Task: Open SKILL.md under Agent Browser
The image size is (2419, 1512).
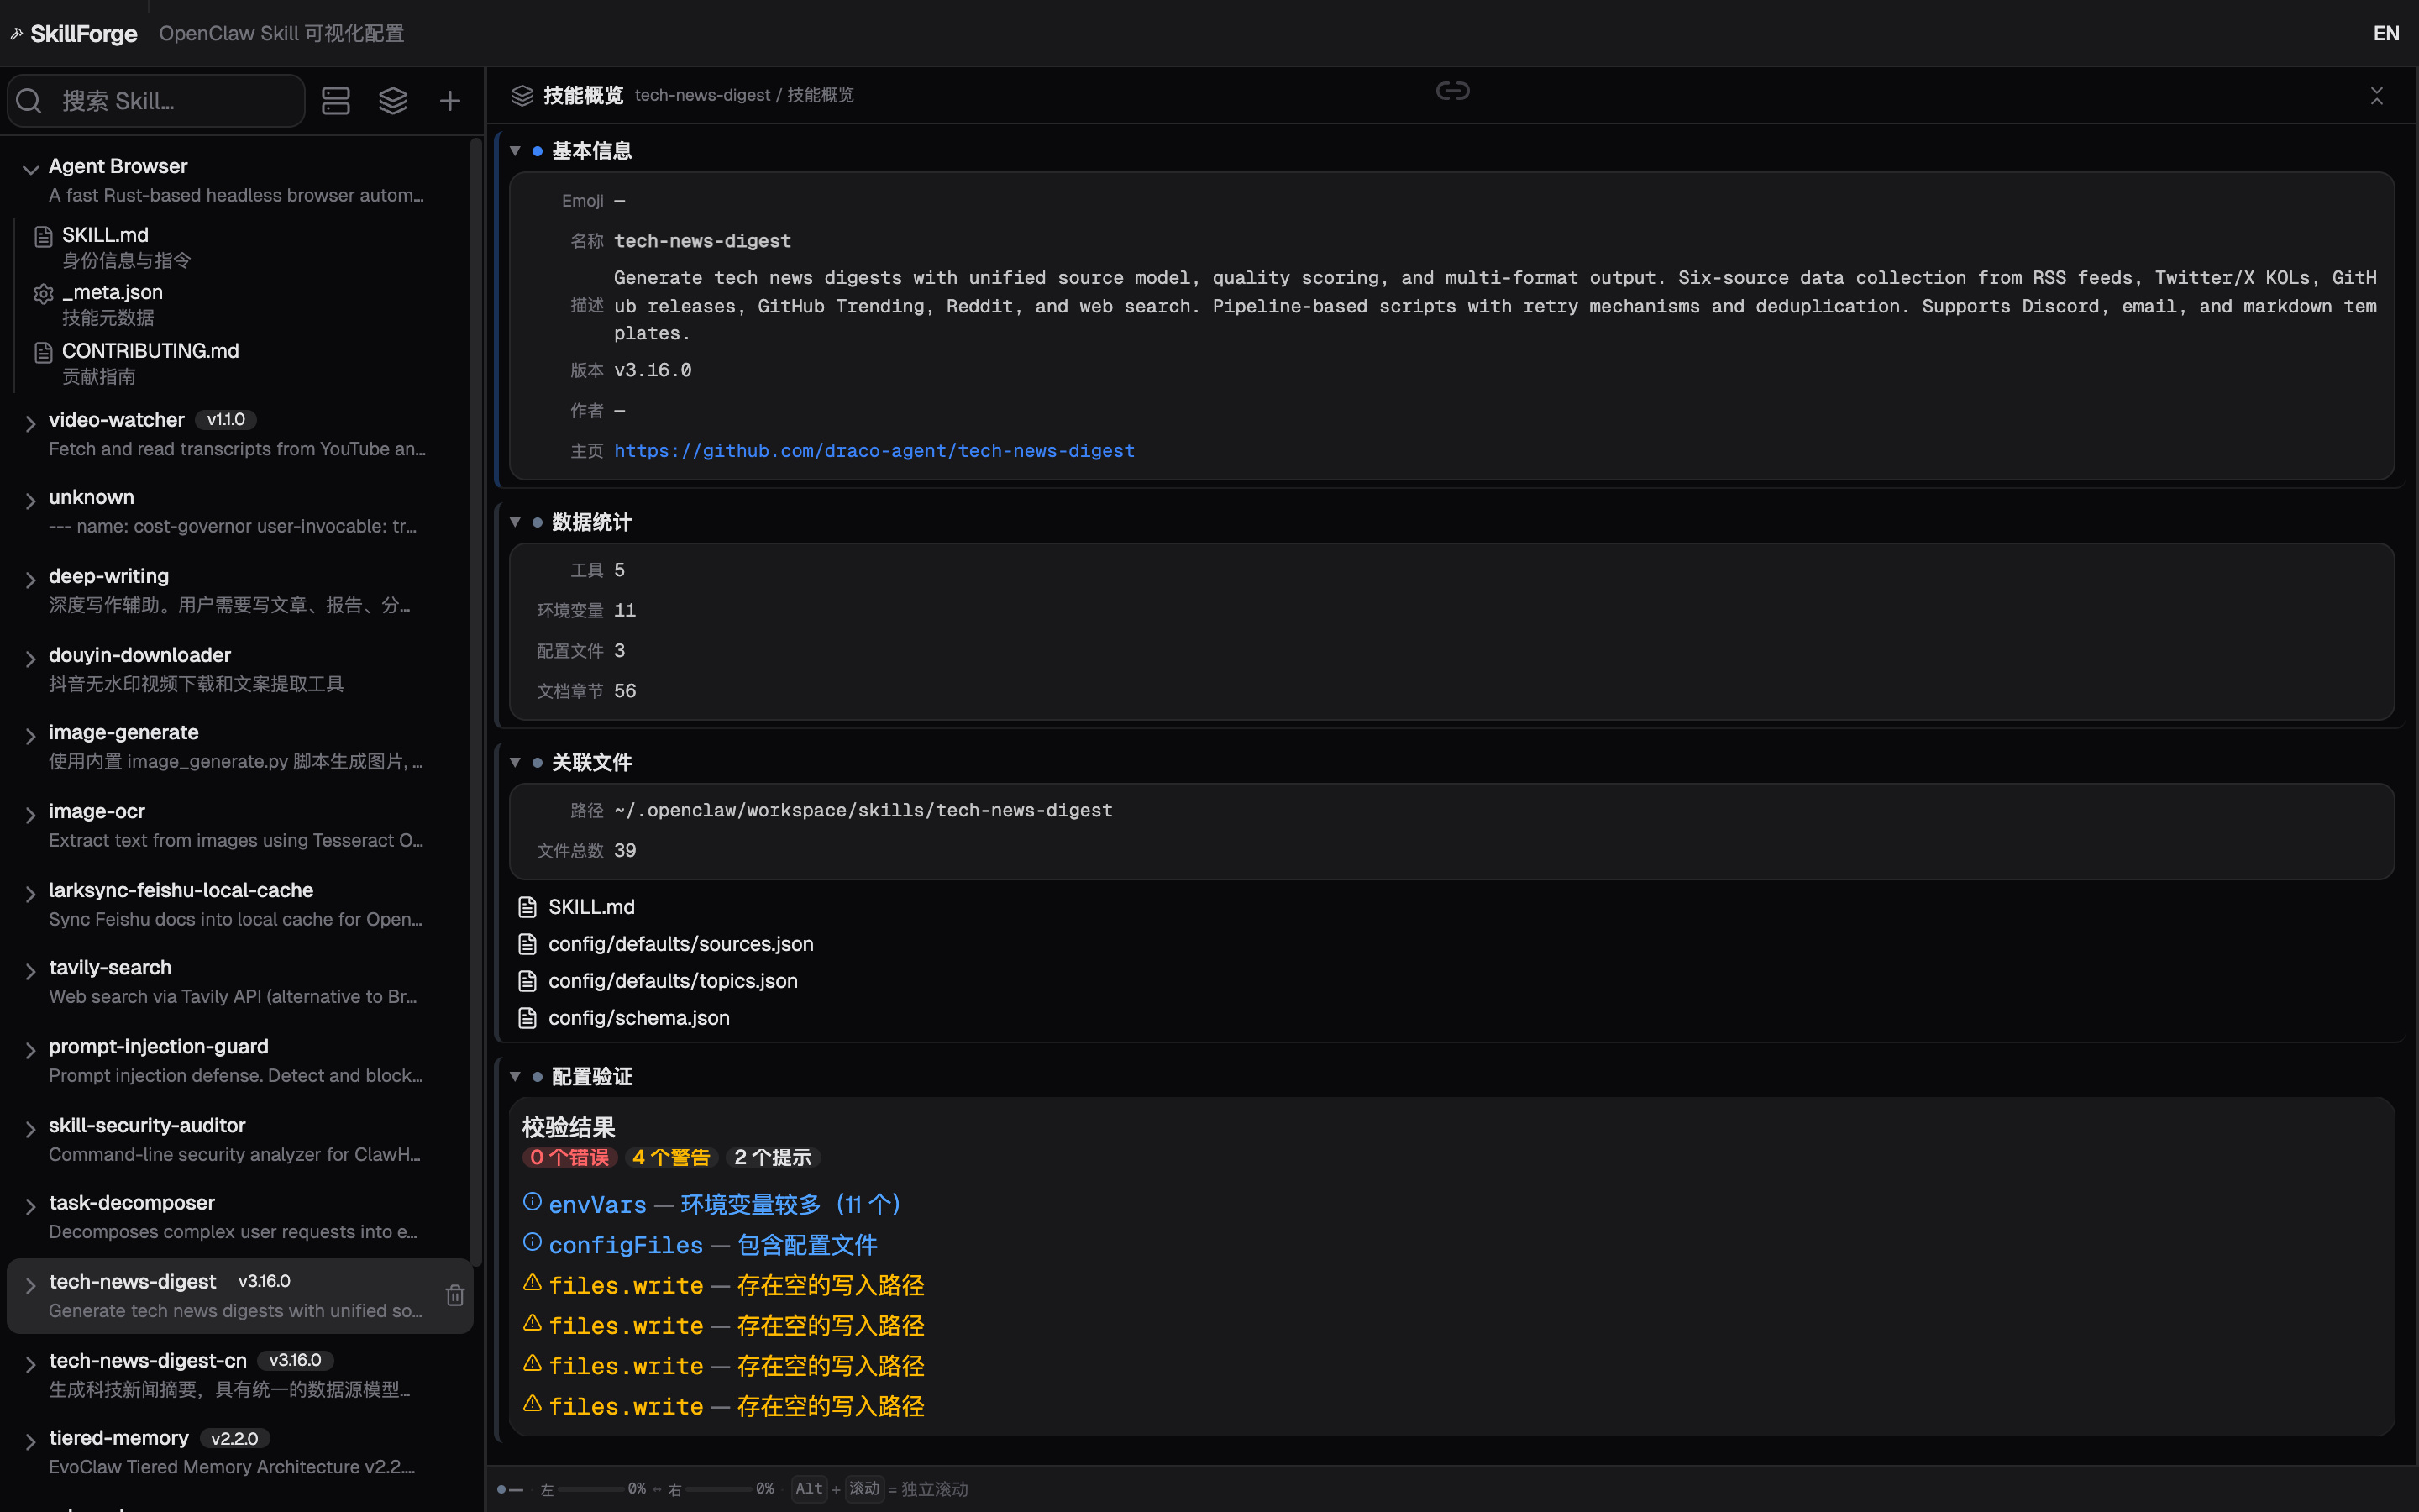Action: coord(105,235)
